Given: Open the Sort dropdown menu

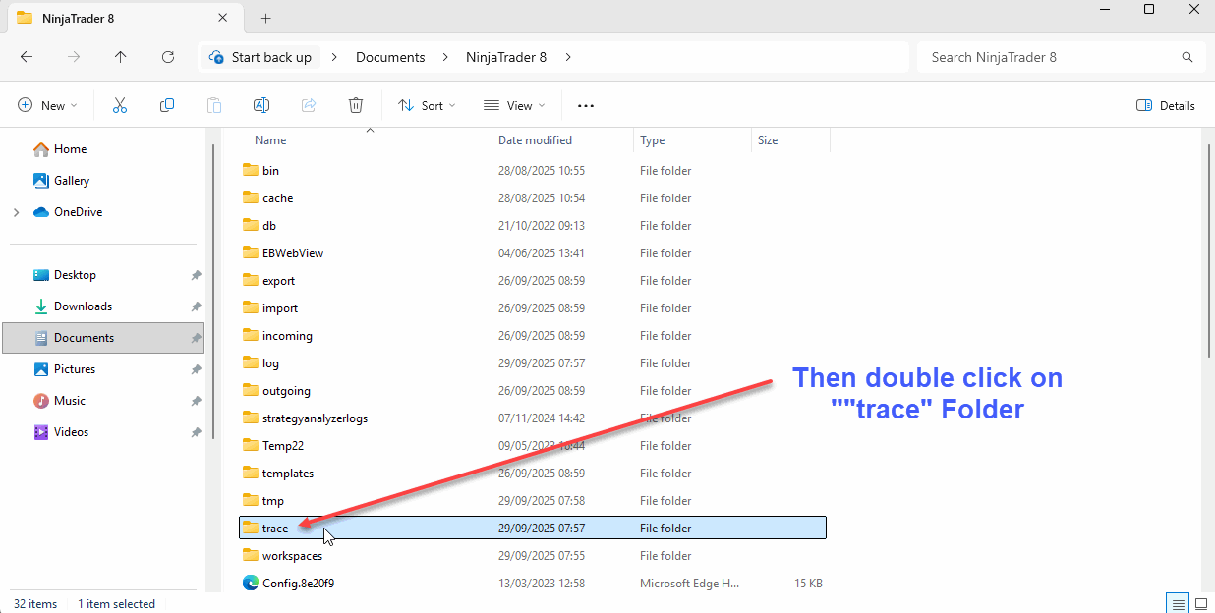Looking at the screenshot, I should click(x=427, y=105).
